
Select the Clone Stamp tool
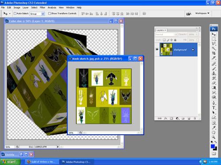[x=213, y=73]
